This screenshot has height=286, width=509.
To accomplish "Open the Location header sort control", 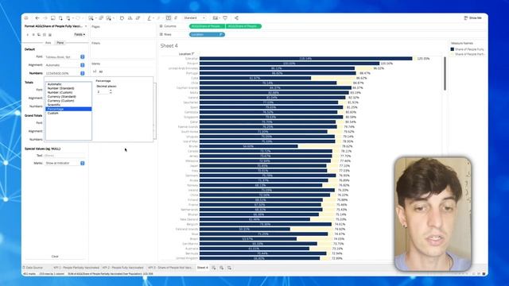I will click(x=192, y=54).
